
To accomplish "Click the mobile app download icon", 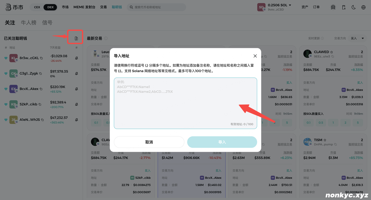I will click(x=344, y=7).
